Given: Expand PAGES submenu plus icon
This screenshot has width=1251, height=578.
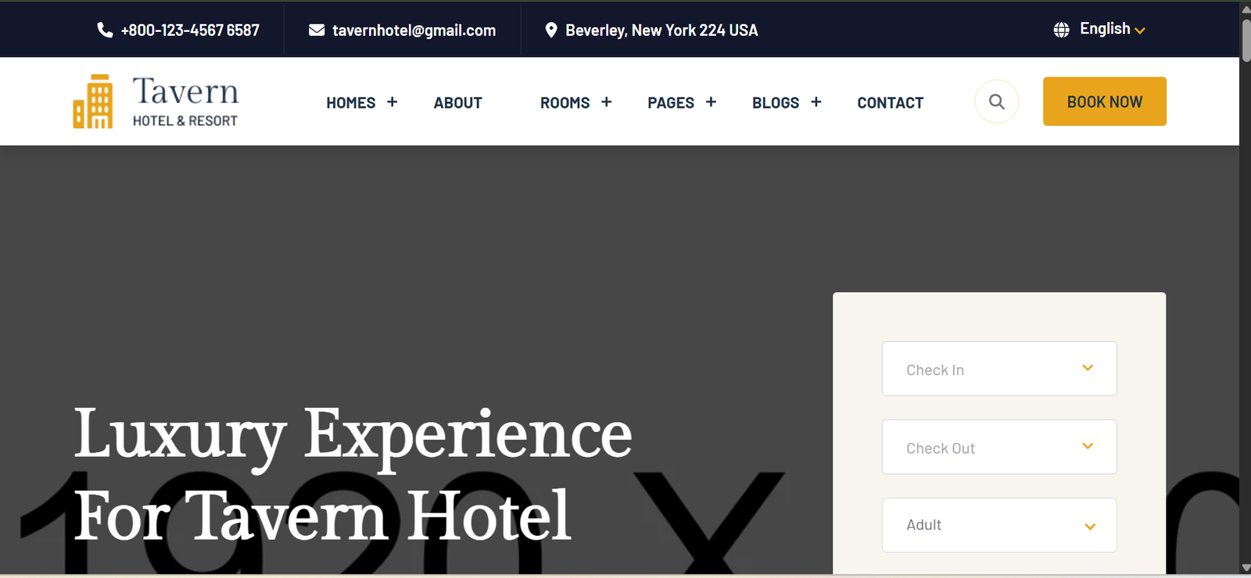Looking at the screenshot, I should (x=711, y=102).
